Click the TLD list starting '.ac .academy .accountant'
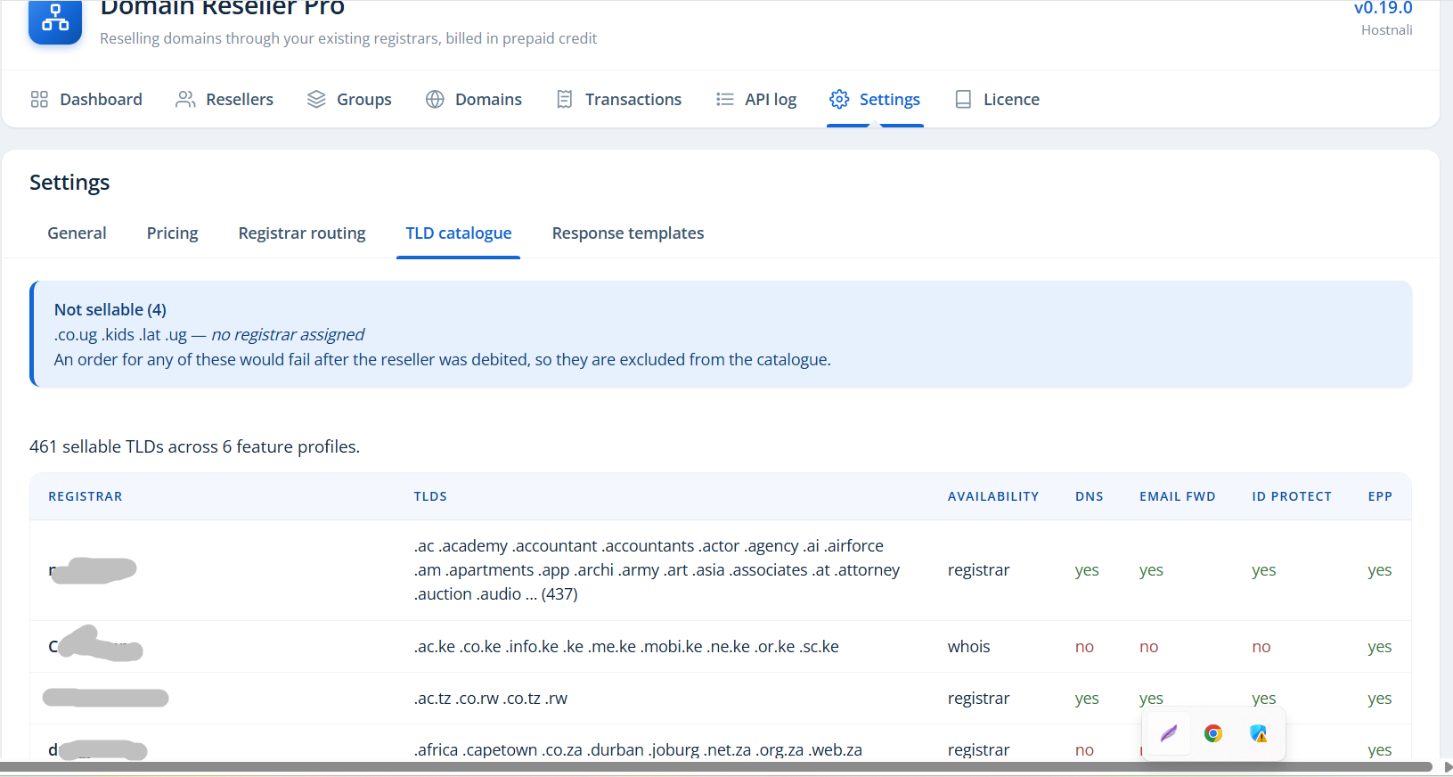This screenshot has width=1453, height=777. (x=657, y=570)
